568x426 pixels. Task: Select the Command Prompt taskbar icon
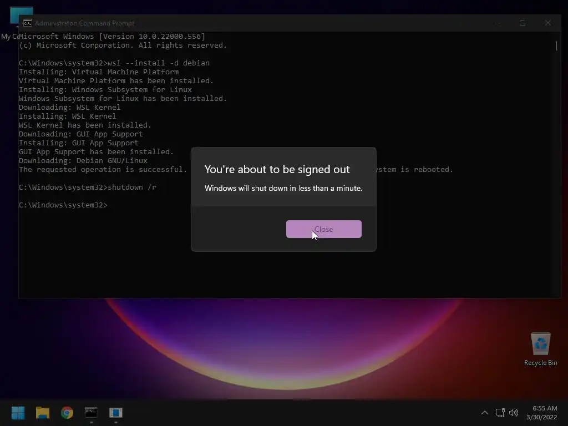[x=91, y=413]
